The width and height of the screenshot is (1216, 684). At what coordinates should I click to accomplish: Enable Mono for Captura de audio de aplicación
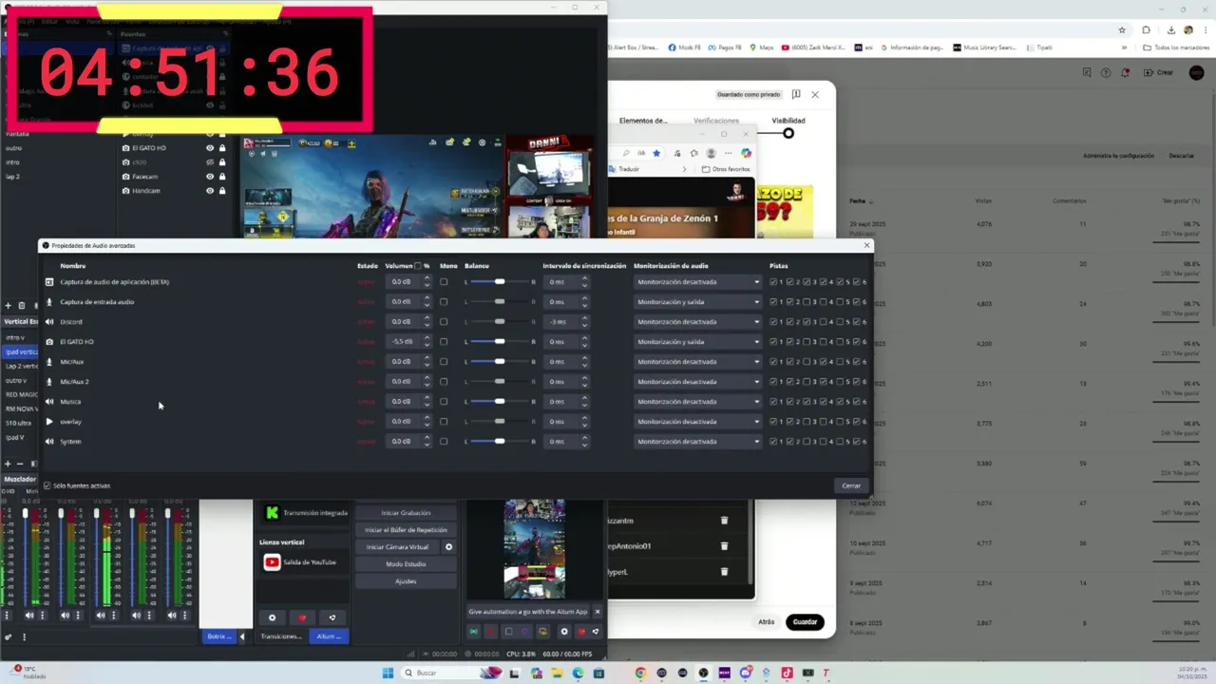[444, 282]
